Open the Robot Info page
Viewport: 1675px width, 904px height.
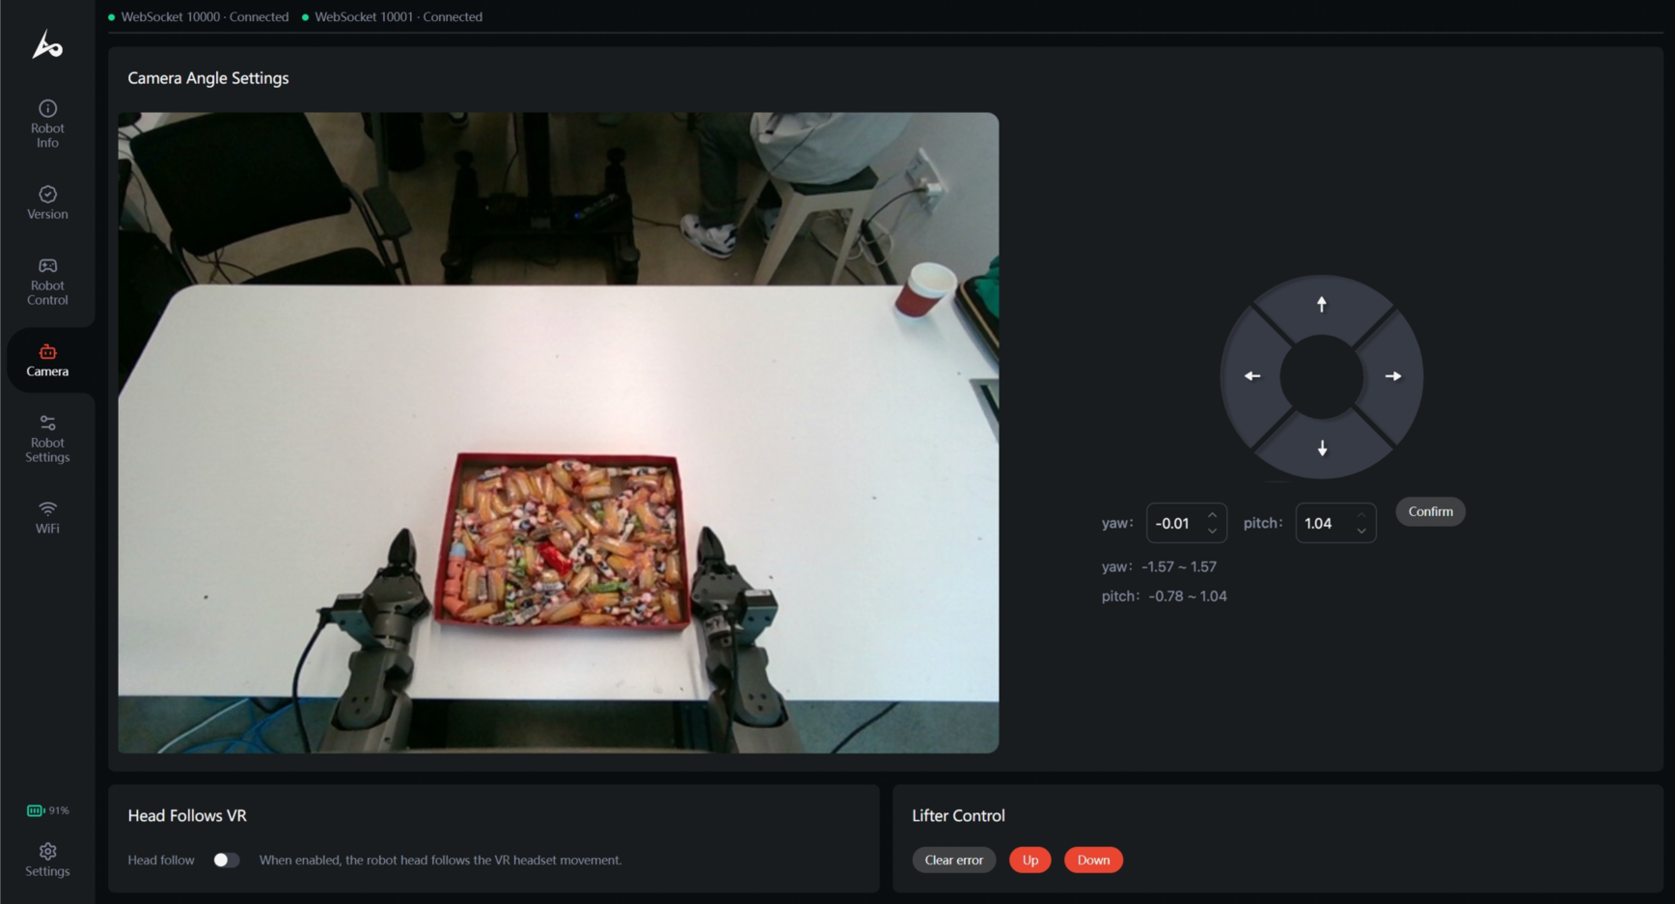point(47,123)
